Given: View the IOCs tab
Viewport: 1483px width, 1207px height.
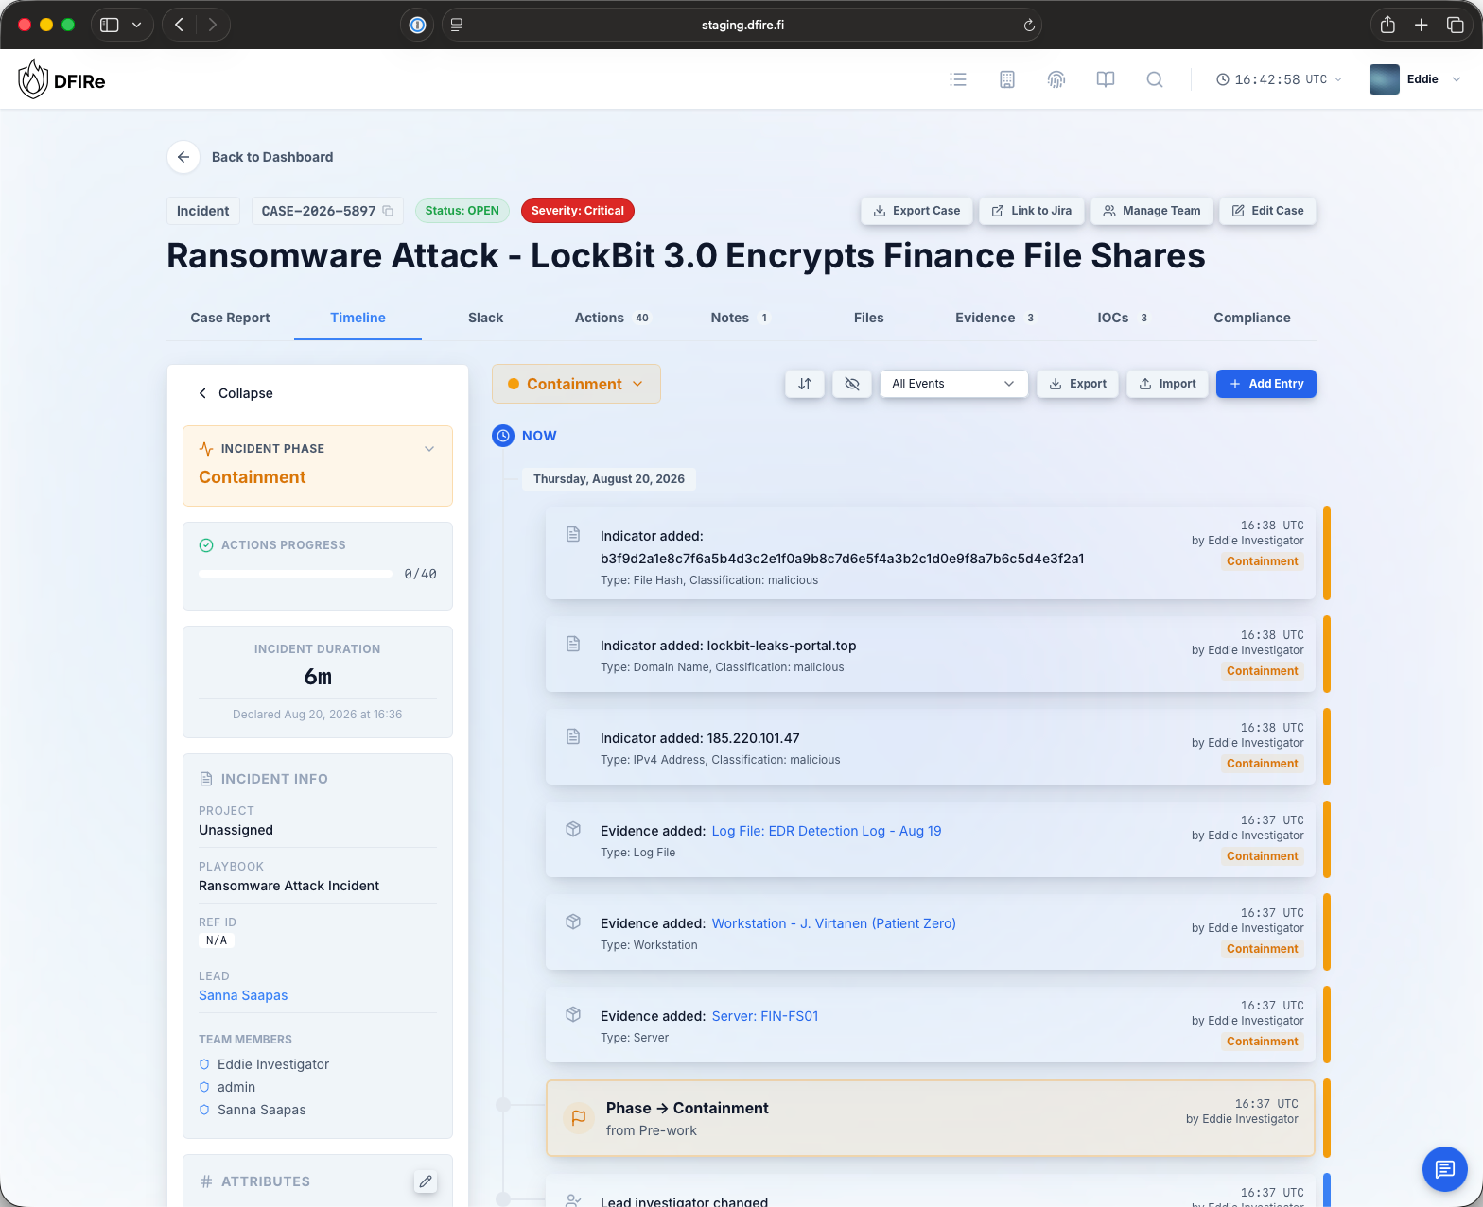Looking at the screenshot, I should [x=1124, y=318].
